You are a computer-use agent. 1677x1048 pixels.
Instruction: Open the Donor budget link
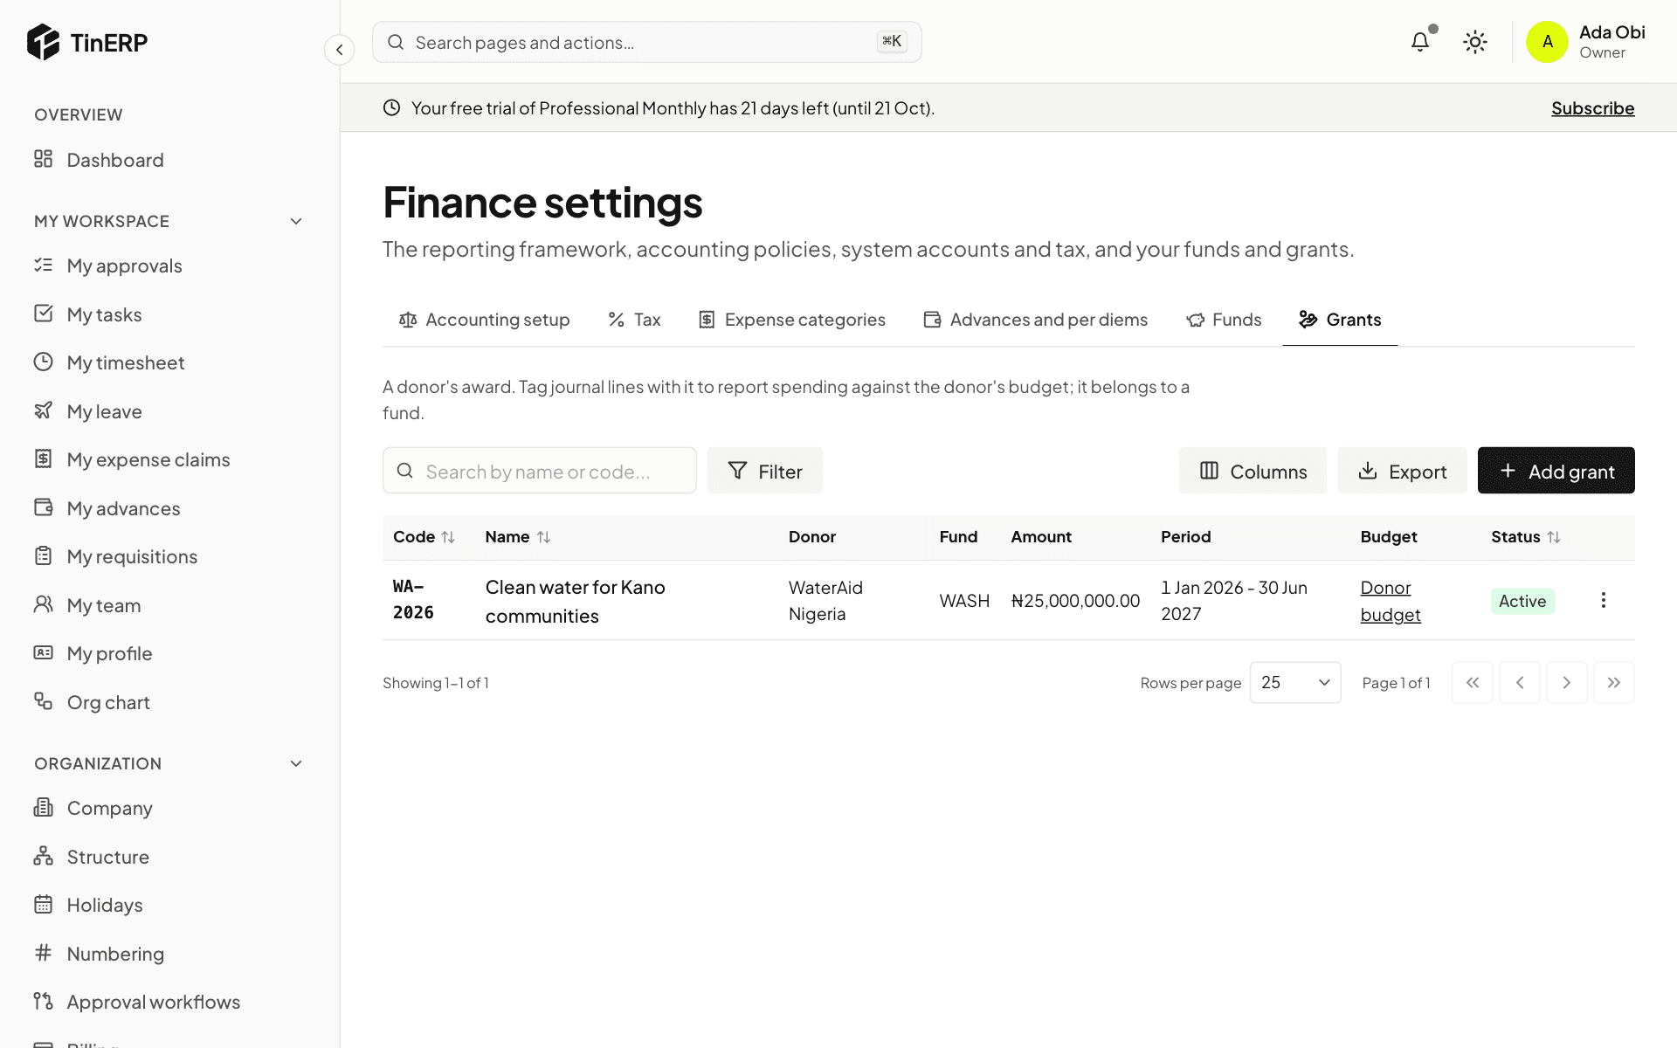coord(1391,601)
